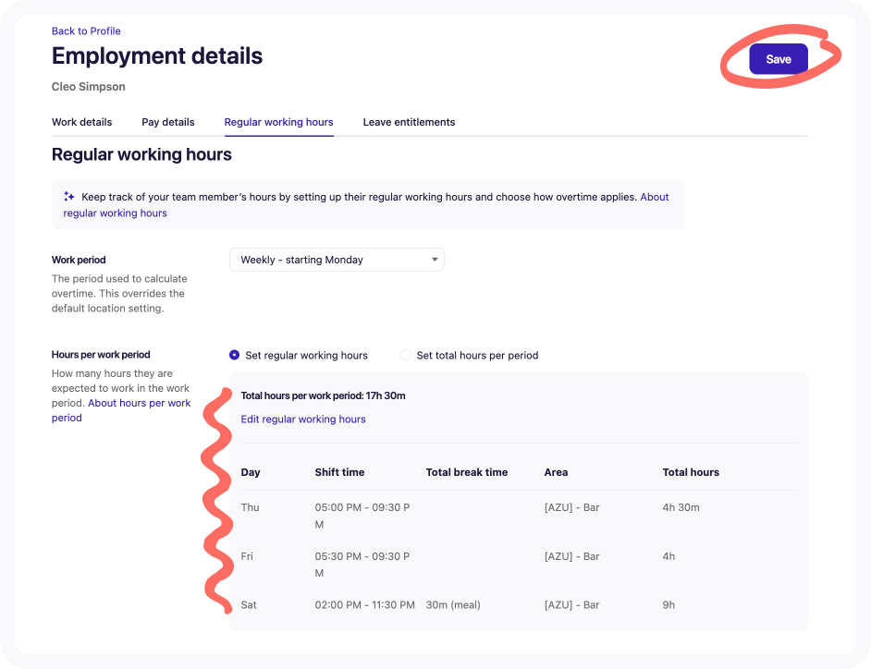Screen dimensions: 871x669
Task: Switch to the Work details tab
Action: [x=81, y=121]
